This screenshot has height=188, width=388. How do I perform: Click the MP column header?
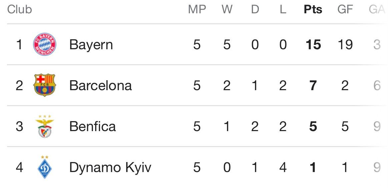tap(197, 9)
